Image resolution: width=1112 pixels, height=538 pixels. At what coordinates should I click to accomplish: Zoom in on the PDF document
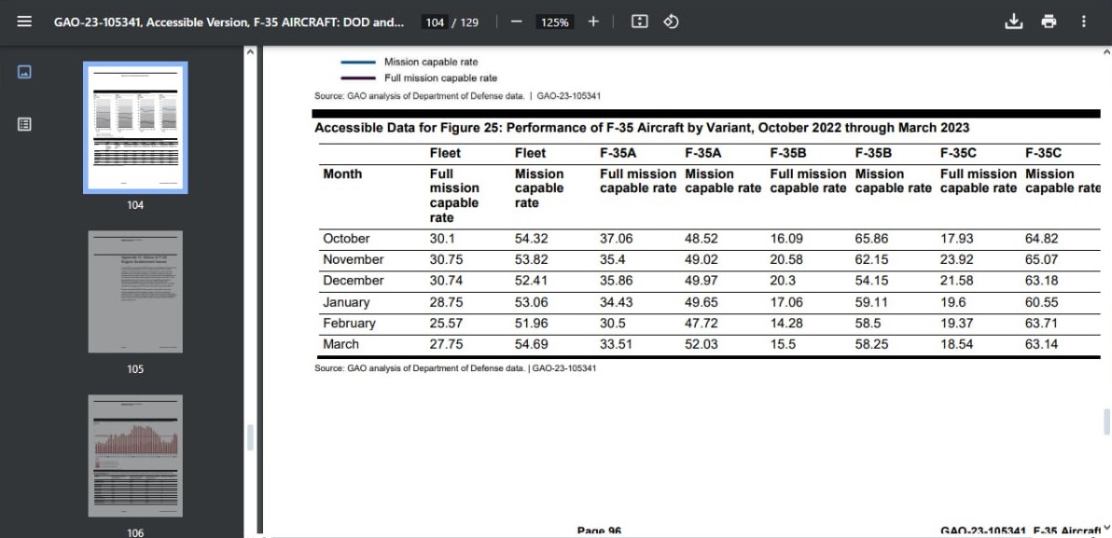pyautogui.click(x=593, y=22)
